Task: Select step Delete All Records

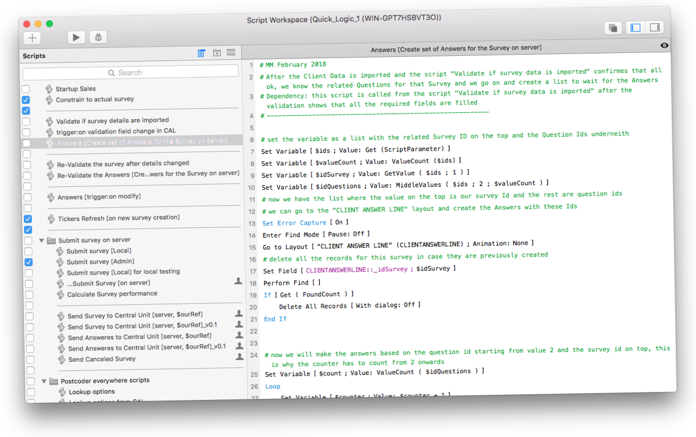Action: click(x=349, y=306)
